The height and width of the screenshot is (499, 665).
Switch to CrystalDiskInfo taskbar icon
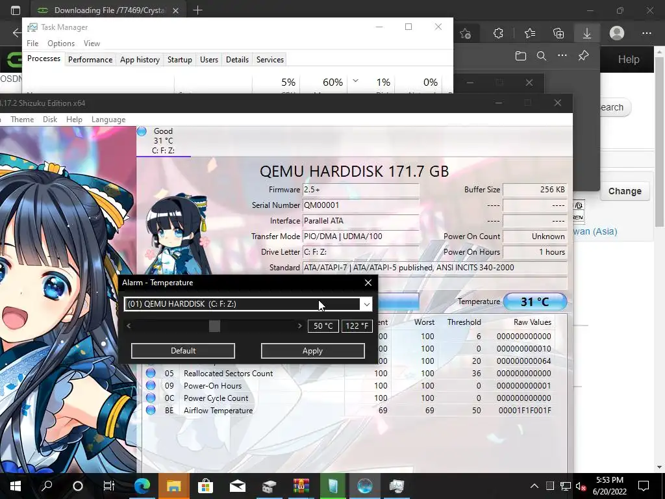[x=365, y=486]
